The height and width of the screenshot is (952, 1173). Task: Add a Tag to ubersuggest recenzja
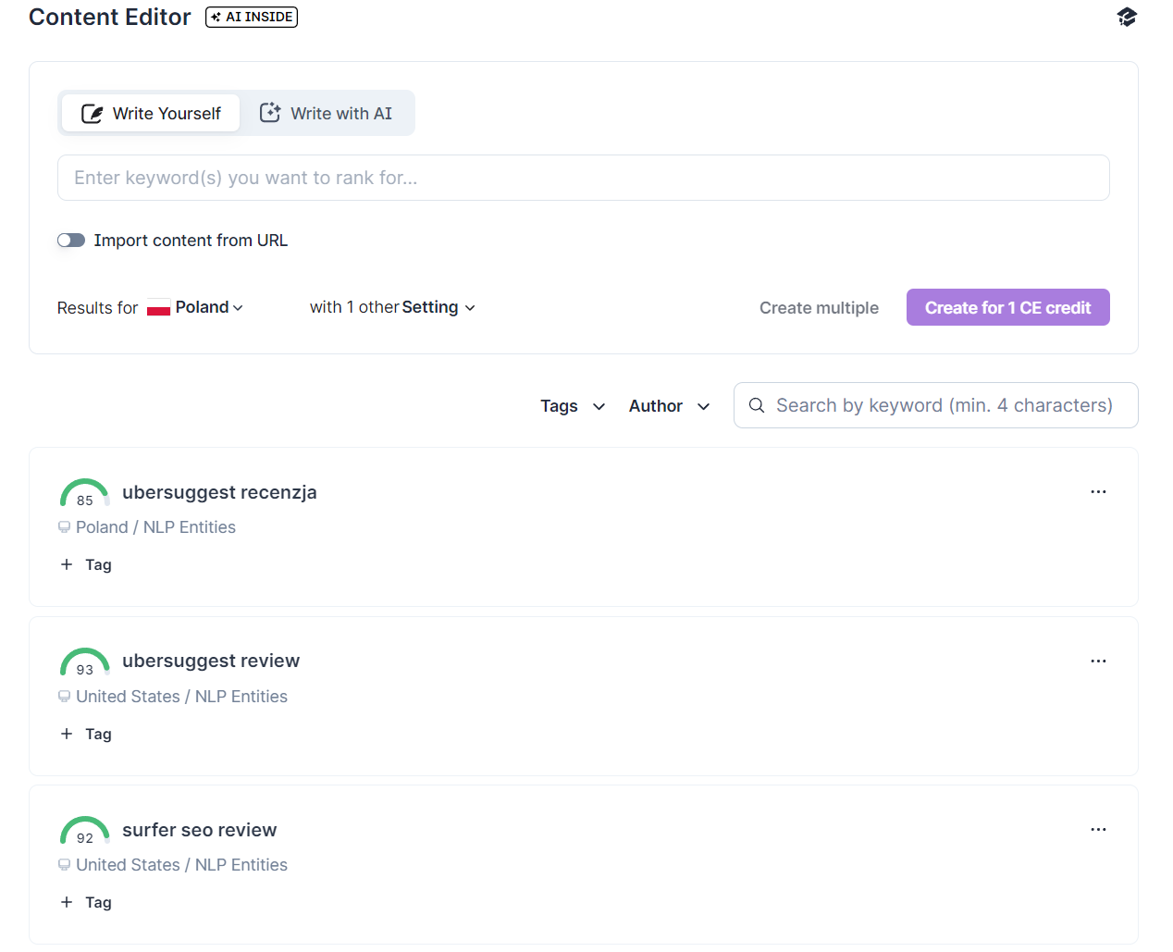click(x=86, y=564)
